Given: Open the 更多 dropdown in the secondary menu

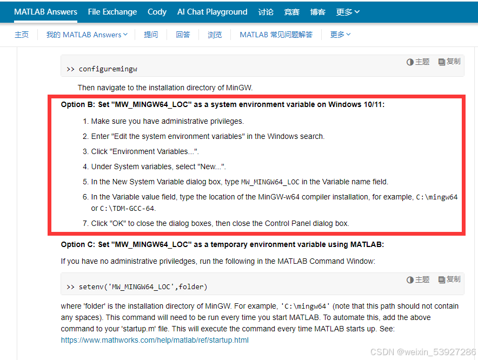Looking at the screenshot, I should coord(340,34).
